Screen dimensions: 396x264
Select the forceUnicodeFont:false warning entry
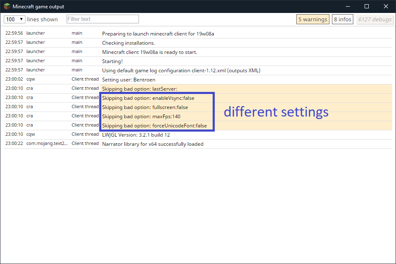(154, 126)
